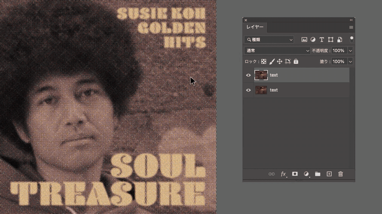This screenshot has width=382, height=214.
Task: Create a new layer group folder
Action: (318, 174)
